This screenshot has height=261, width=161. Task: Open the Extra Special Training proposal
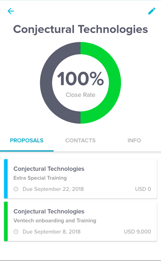tap(81, 178)
